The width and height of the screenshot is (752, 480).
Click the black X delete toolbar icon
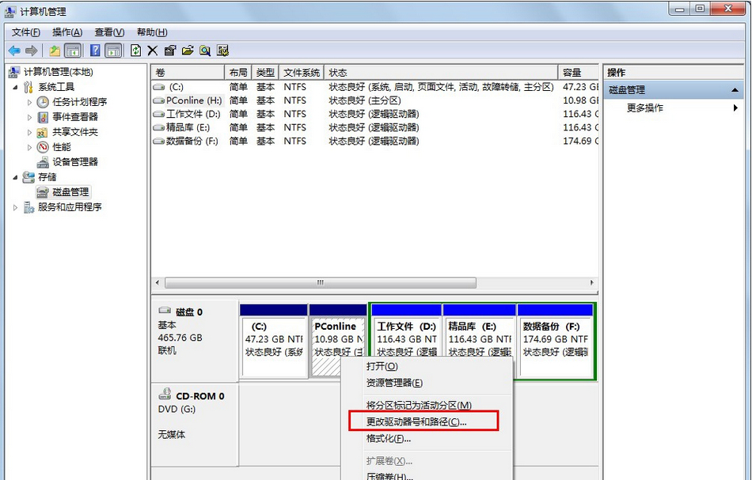pyautogui.click(x=153, y=51)
